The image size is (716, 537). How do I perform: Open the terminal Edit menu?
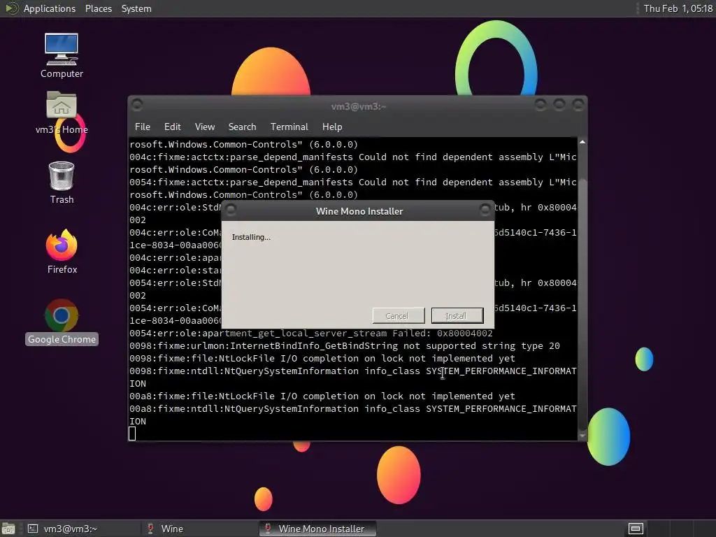pos(172,127)
